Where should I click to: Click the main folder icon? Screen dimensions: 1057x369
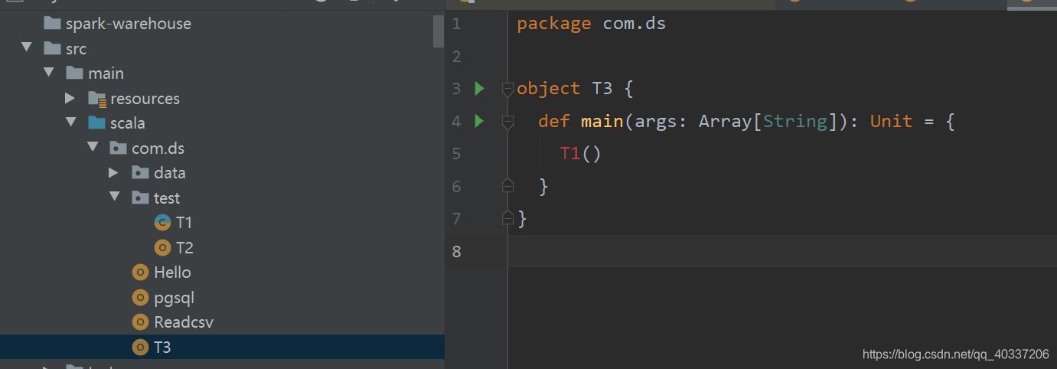point(74,73)
